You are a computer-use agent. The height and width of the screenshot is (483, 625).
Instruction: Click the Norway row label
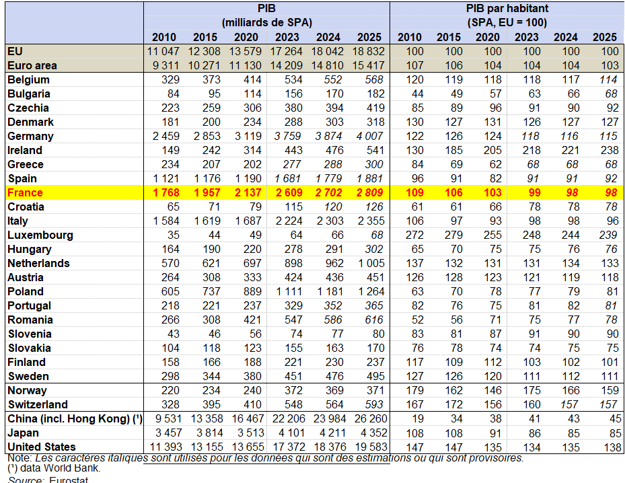coord(27,391)
